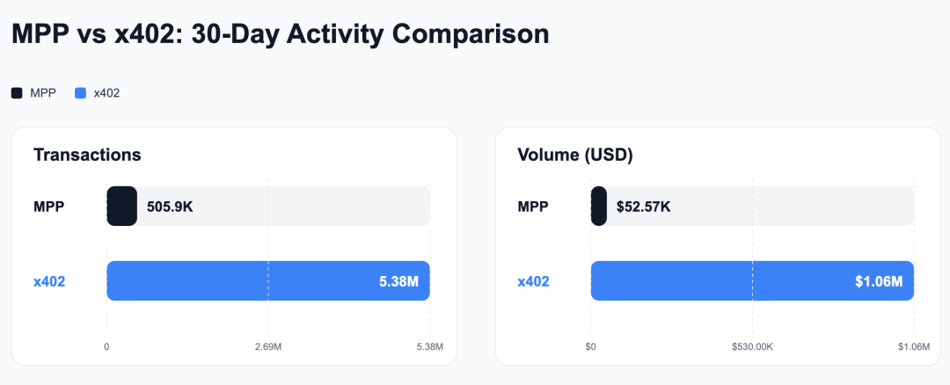
Task: Click the 2.69M axis tick label
Action: [267, 347]
